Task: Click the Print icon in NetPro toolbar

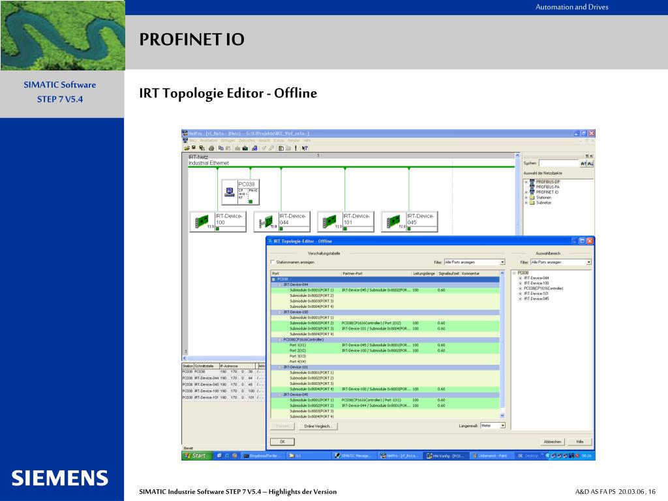Action: (211, 148)
